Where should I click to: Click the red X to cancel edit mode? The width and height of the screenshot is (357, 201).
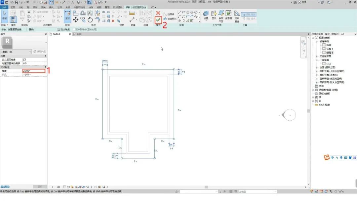[158, 13]
